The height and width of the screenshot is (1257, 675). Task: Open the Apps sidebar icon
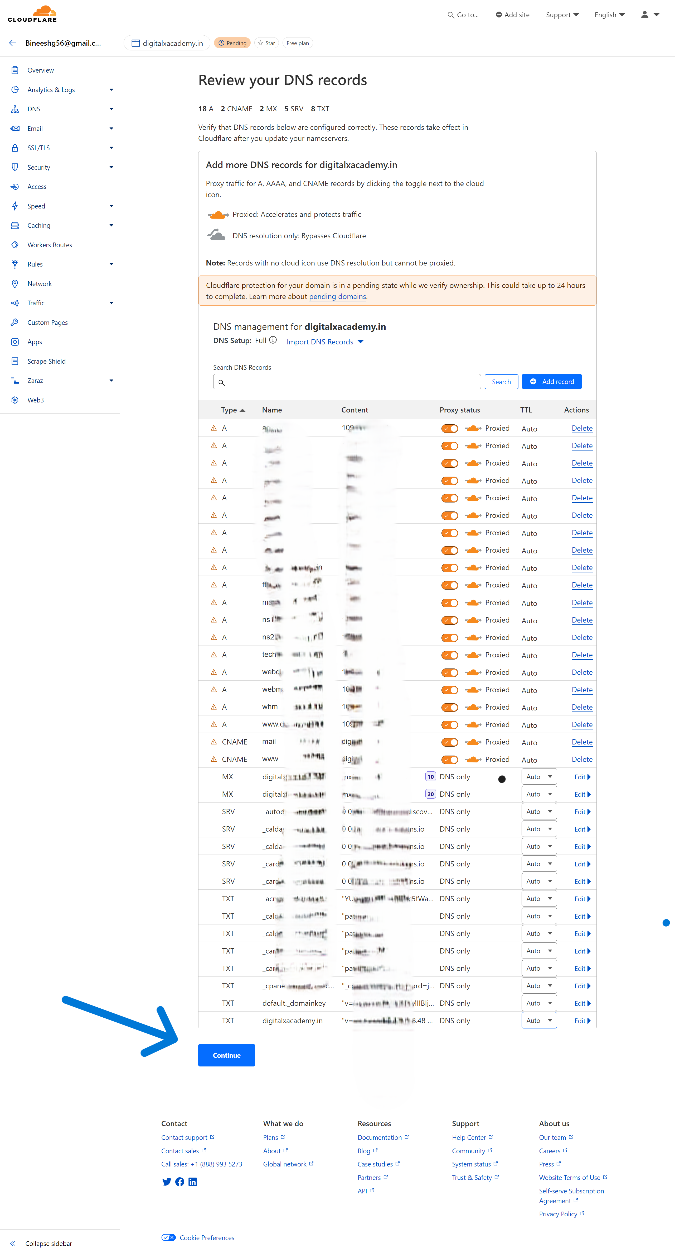click(x=15, y=341)
